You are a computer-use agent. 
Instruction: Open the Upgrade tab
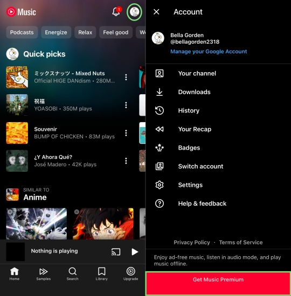(130, 274)
